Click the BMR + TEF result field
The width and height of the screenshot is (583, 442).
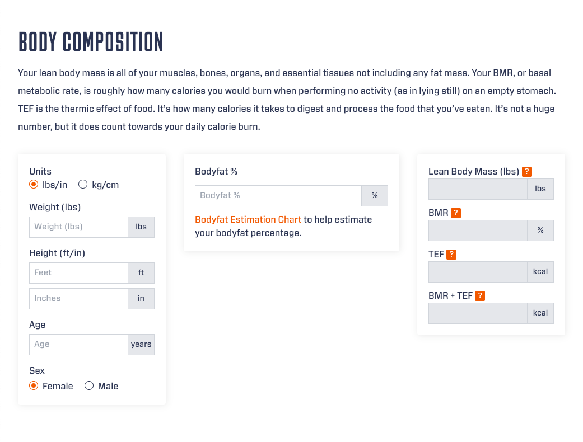pyautogui.click(x=478, y=313)
